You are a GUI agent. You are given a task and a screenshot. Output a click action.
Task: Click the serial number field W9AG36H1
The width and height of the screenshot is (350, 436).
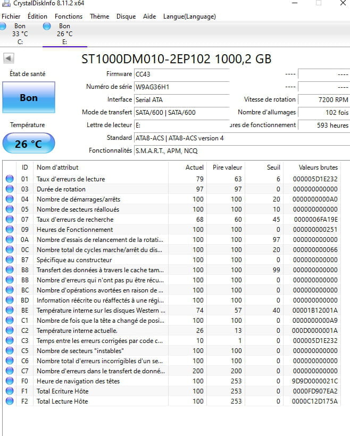[x=182, y=87]
